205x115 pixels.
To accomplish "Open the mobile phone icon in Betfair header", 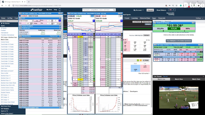I will [x=60, y=10].
